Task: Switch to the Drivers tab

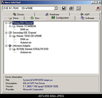Action: tap(19, 14)
